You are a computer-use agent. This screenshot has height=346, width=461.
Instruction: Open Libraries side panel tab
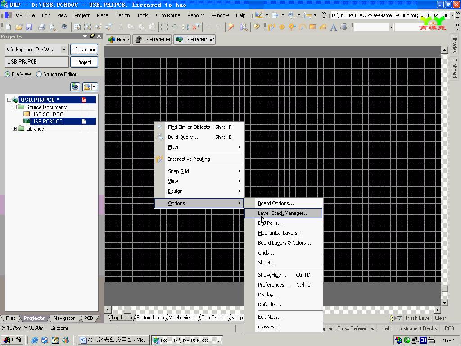[455, 44]
